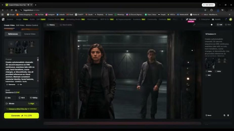Click the search icon in the top navigation
Screen dimensions: 234x131
(182, 19)
